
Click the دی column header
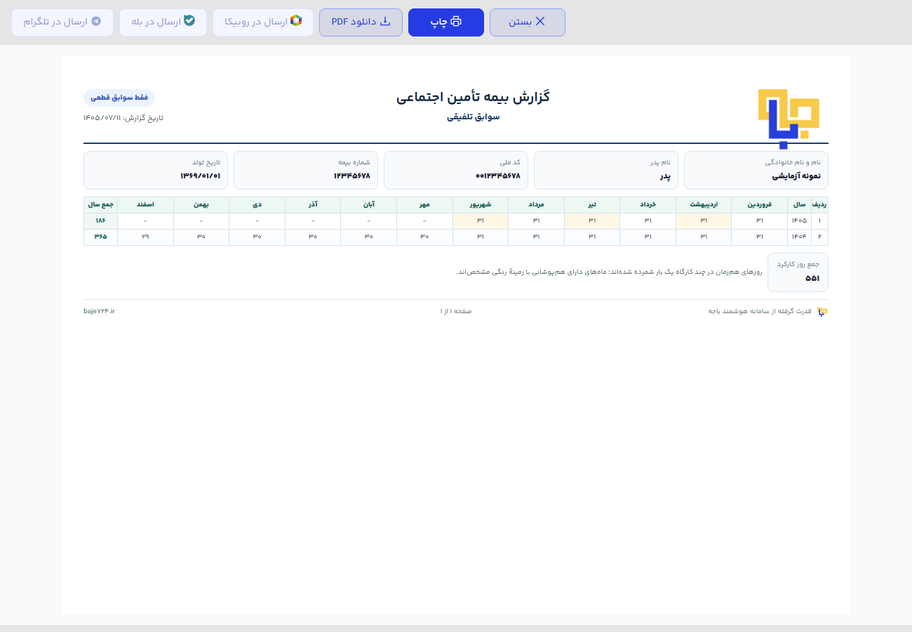pyautogui.click(x=257, y=205)
